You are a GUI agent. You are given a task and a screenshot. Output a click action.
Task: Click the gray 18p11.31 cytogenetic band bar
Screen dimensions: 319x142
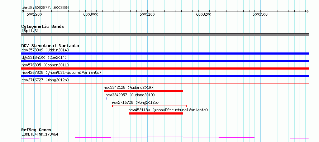[x=165, y=35]
